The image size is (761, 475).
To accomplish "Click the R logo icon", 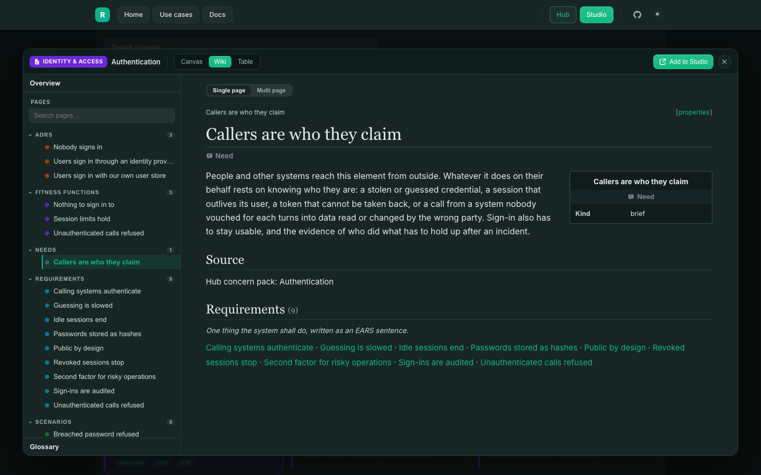I will tap(103, 15).
